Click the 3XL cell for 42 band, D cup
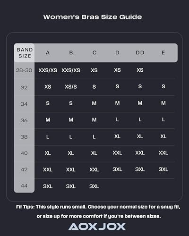 (117, 169)
